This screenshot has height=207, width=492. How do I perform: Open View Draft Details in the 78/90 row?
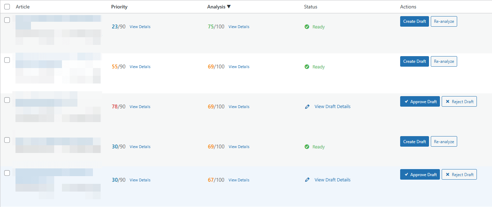(x=332, y=107)
